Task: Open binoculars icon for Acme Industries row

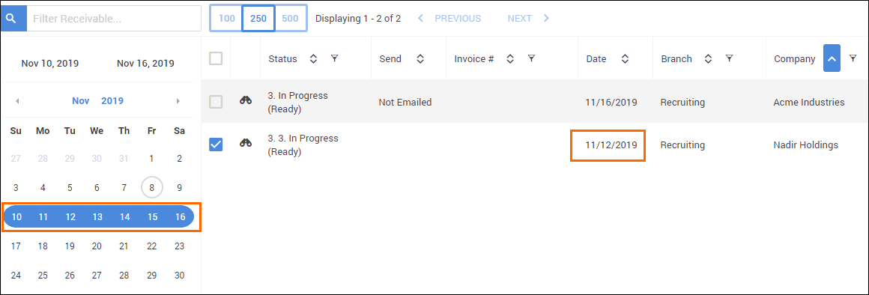Action: coord(246,100)
